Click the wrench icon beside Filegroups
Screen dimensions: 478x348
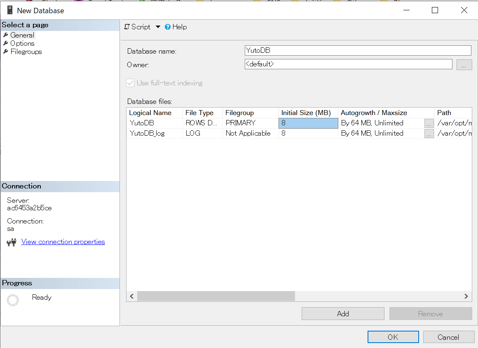[x=6, y=52]
